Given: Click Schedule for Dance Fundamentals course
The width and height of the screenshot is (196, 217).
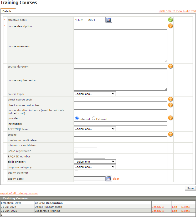Looking at the screenshot, I should click(158, 207).
